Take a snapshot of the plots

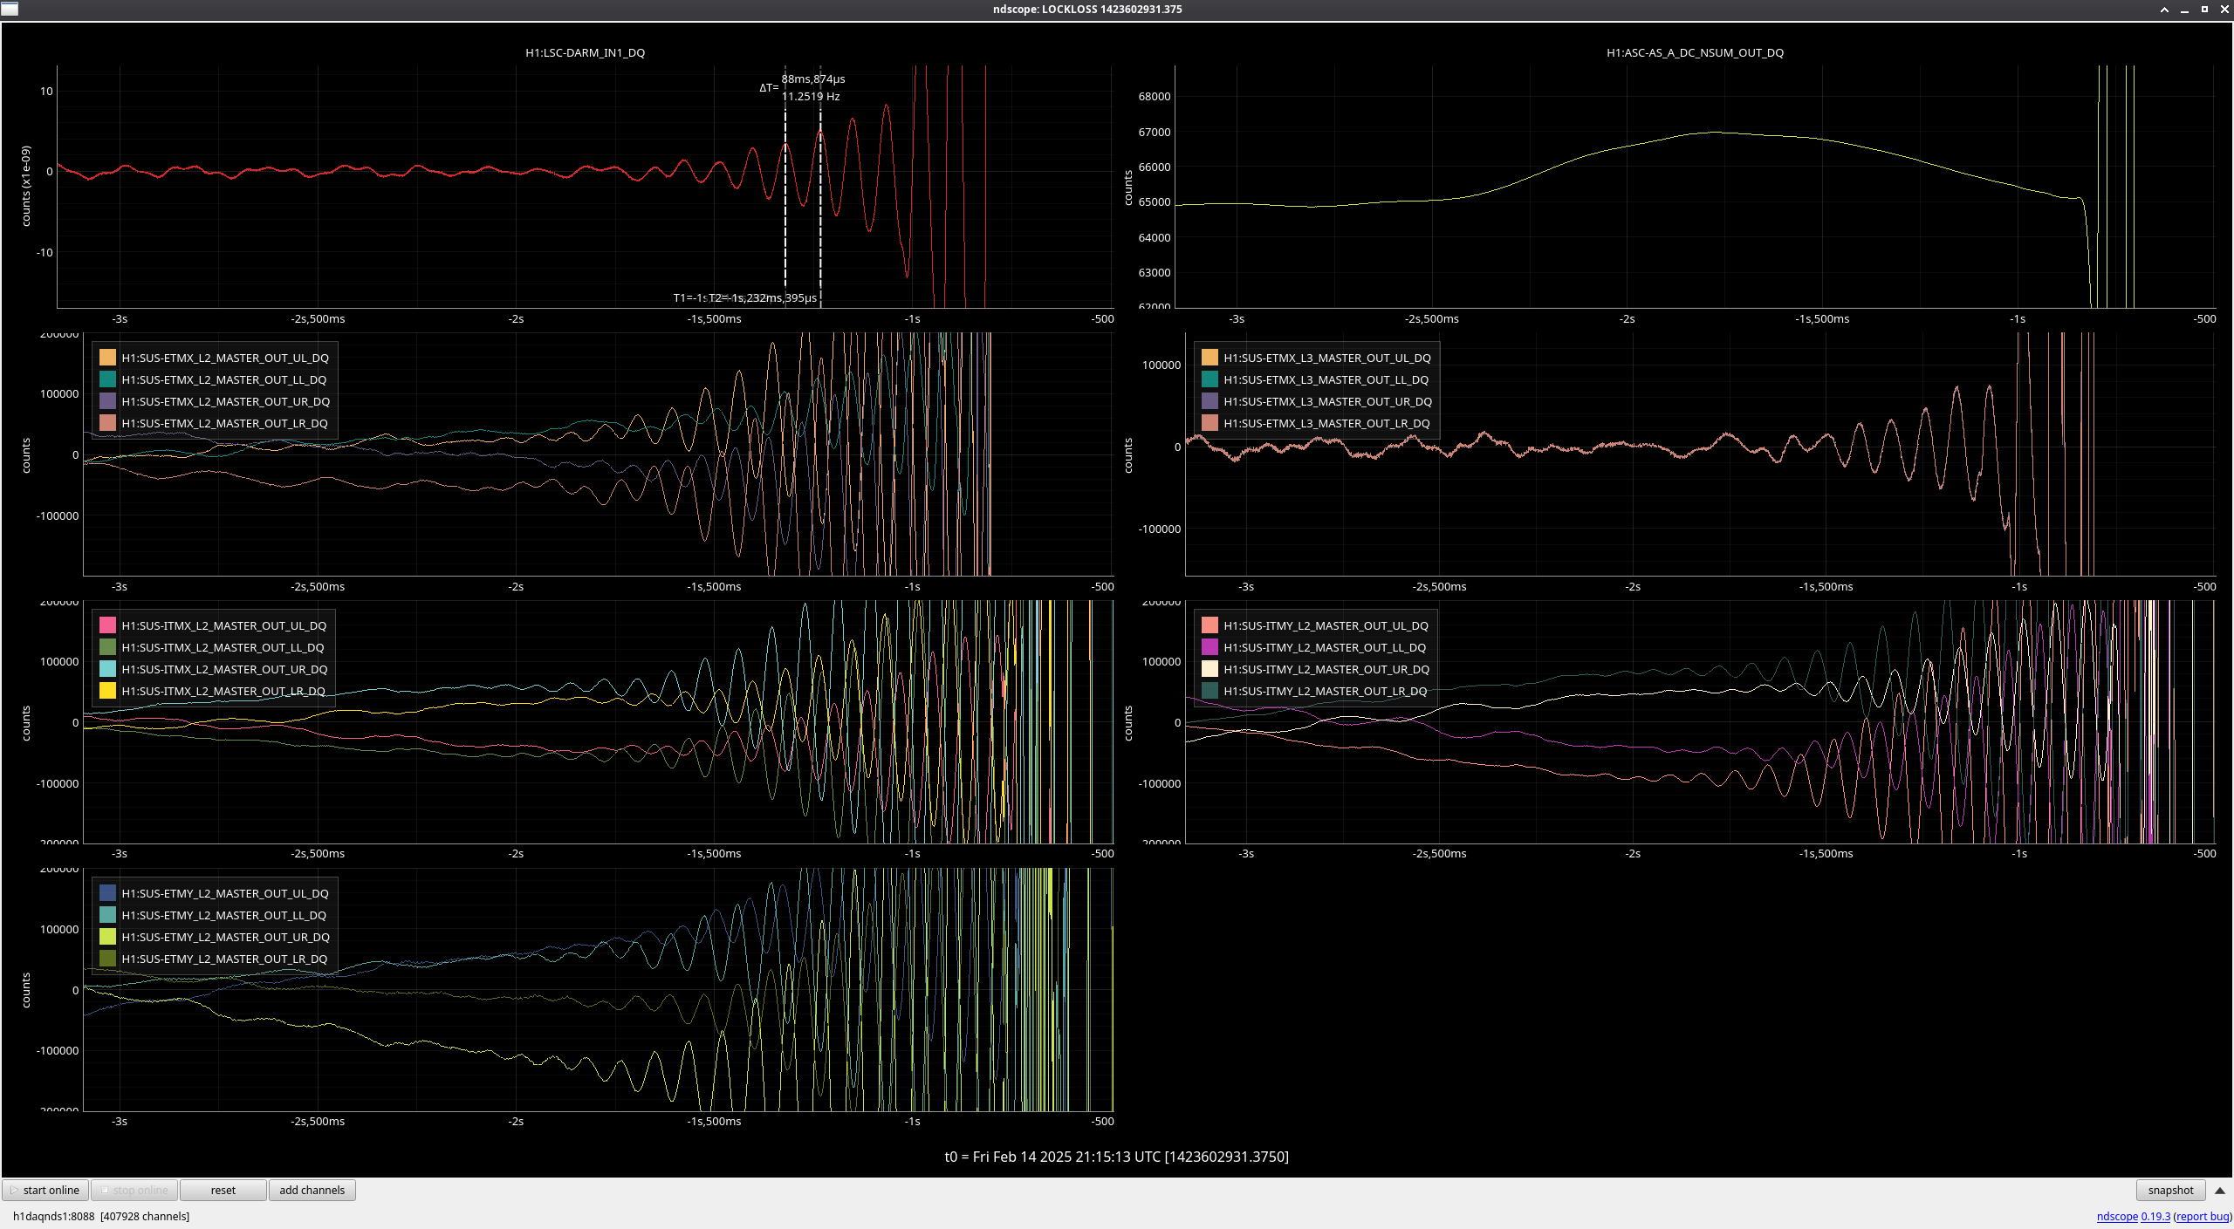pyautogui.click(x=2170, y=1190)
